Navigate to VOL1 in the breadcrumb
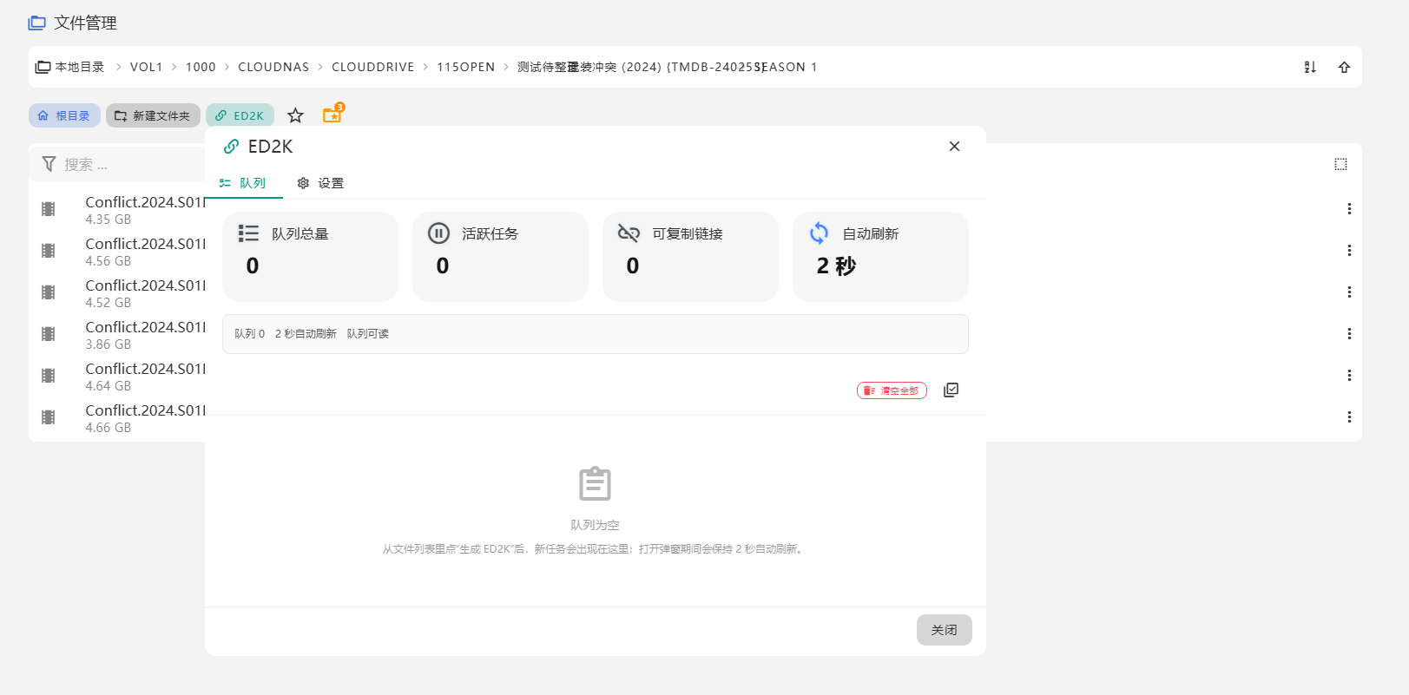This screenshot has height=695, width=1409. pyautogui.click(x=147, y=67)
